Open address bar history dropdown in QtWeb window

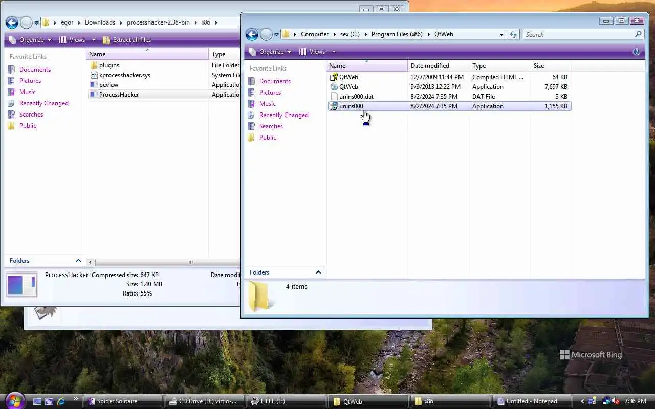(x=501, y=34)
